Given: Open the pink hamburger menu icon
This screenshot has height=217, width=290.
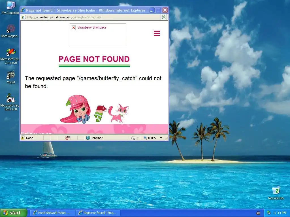Looking at the screenshot, I should [157, 33].
